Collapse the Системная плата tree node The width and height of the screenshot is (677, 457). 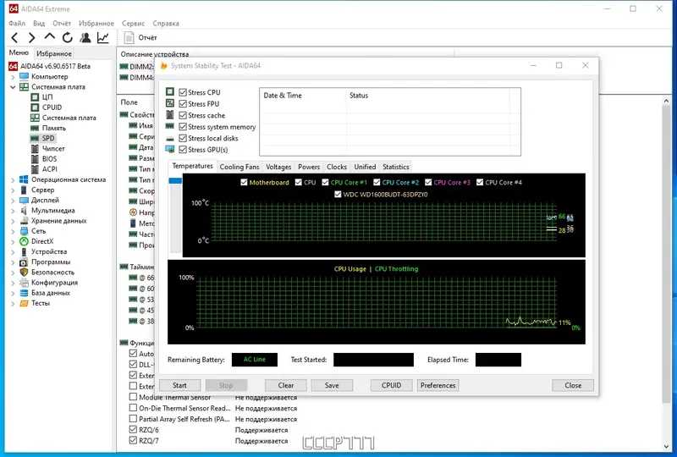tap(13, 87)
